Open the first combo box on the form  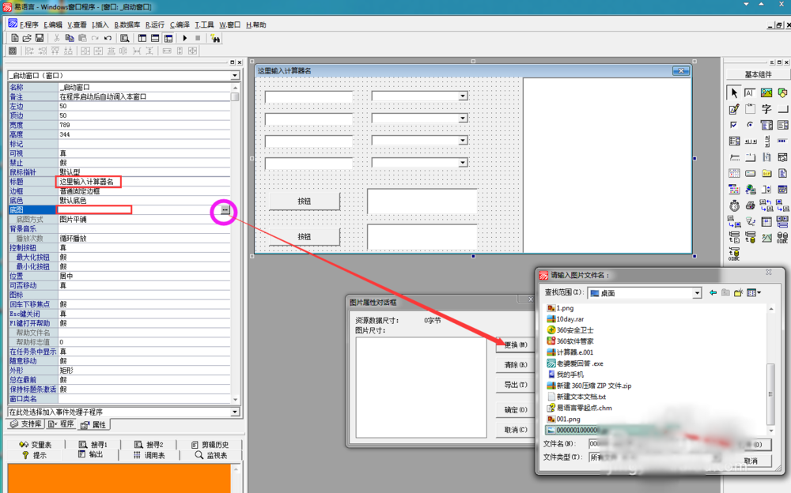pos(463,96)
